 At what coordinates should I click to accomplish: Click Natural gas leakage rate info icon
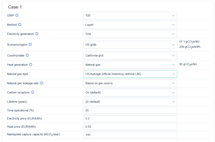pyautogui.click(x=41, y=83)
